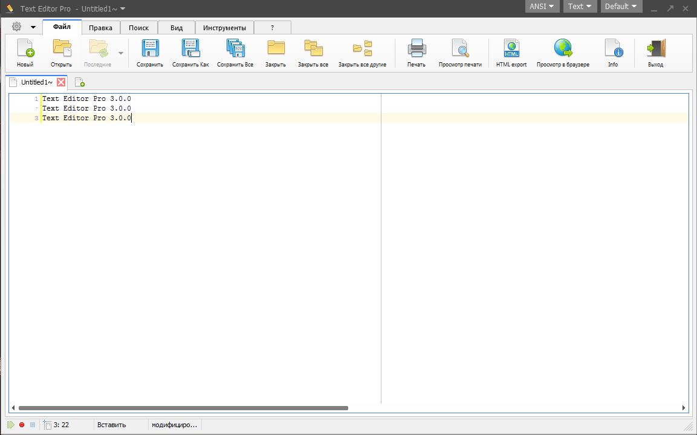The height and width of the screenshot is (435, 697).
Task: Choose Сохранить Как in the ribbon
Action: click(190, 53)
